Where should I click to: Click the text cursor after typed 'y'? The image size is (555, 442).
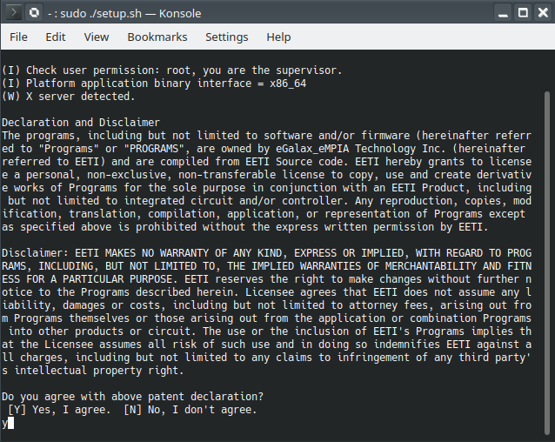coord(11,423)
